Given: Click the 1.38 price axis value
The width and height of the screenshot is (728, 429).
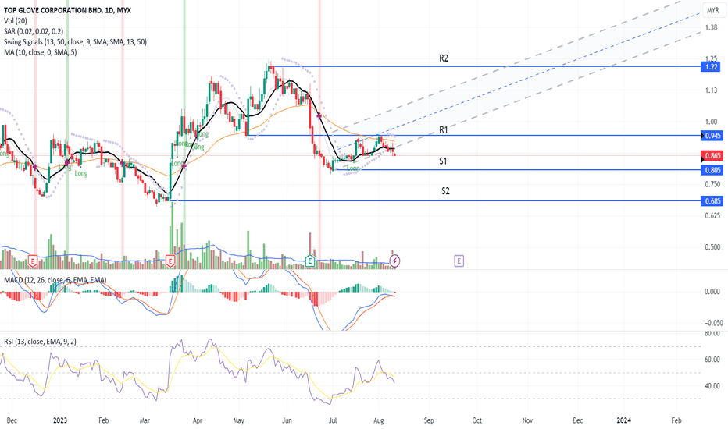Looking at the screenshot, I should 711,28.
